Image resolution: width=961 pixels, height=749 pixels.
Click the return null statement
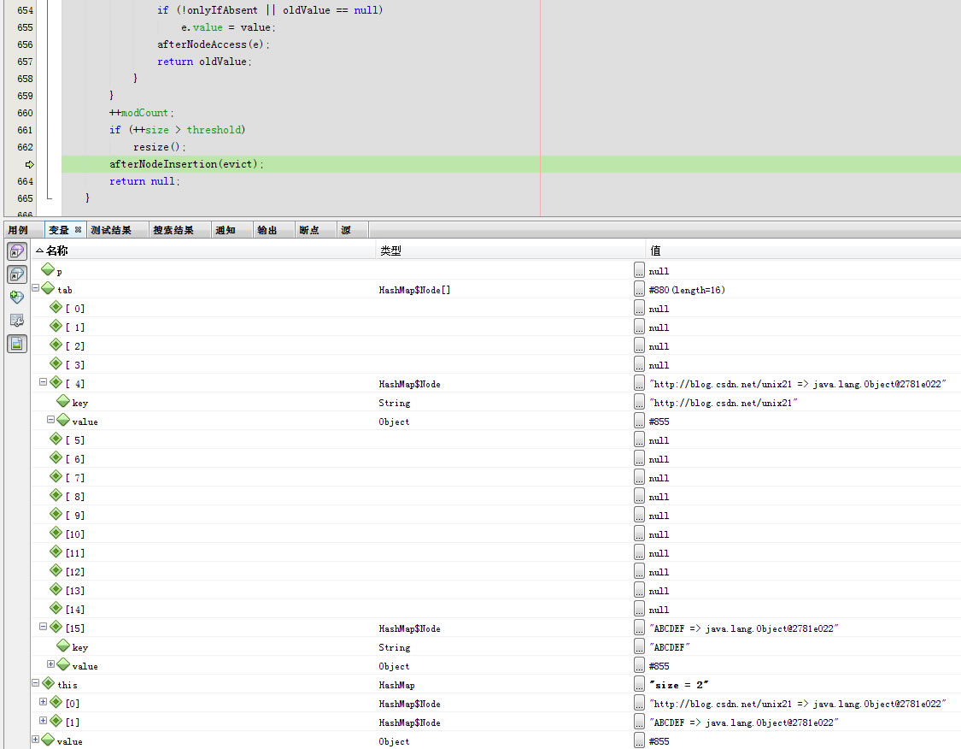click(144, 181)
